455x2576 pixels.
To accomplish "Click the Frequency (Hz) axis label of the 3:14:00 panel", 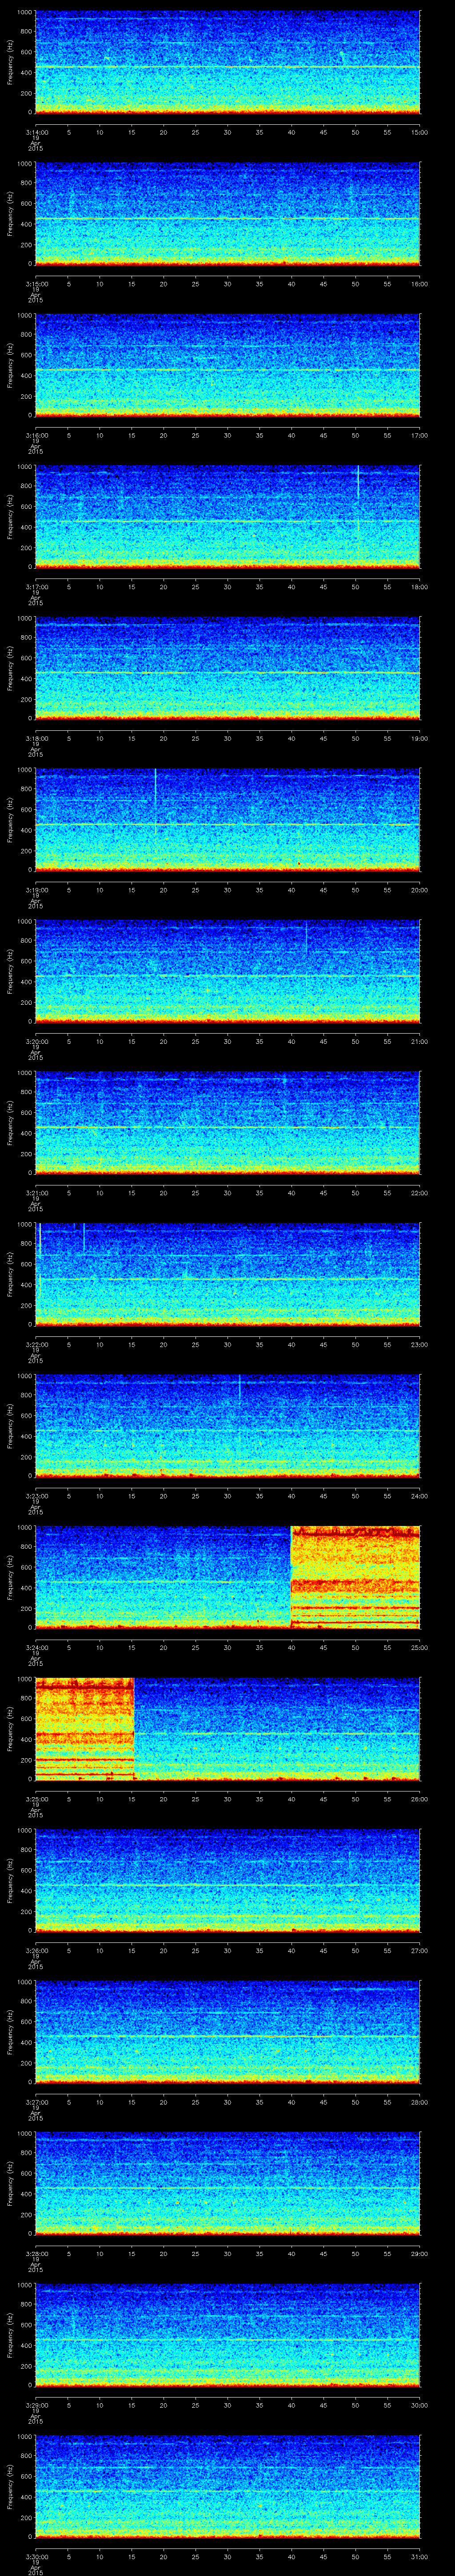I will click(x=10, y=62).
